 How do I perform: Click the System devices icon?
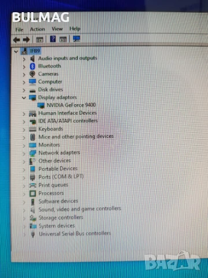click(33, 226)
